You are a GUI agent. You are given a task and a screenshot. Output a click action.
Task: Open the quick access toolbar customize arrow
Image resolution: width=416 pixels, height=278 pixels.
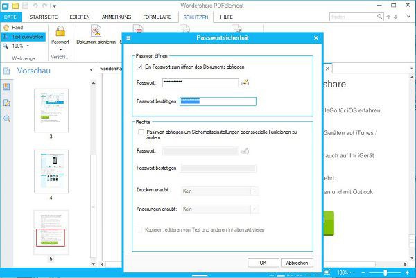pyautogui.click(x=54, y=6)
